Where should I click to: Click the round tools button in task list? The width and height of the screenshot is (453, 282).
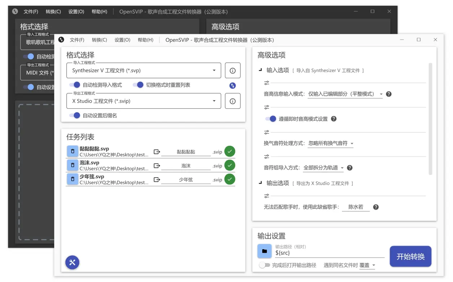(72, 262)
